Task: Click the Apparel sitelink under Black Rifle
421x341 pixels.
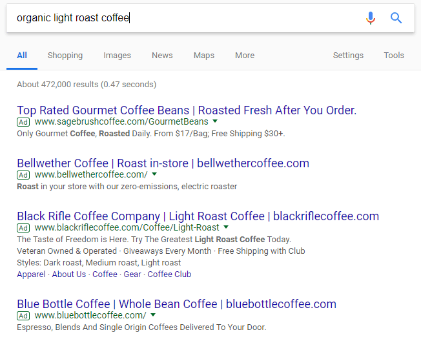Action: (31, 274)
